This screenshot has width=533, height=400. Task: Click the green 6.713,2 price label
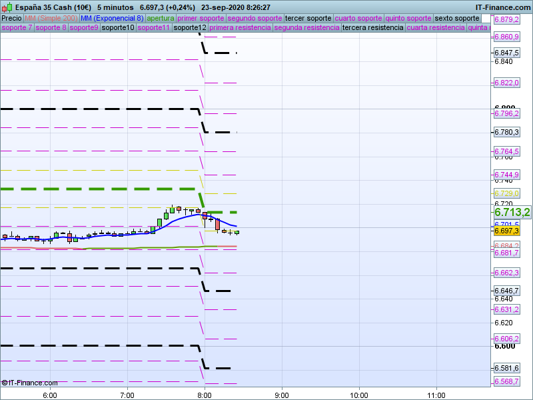click(512, 212)
